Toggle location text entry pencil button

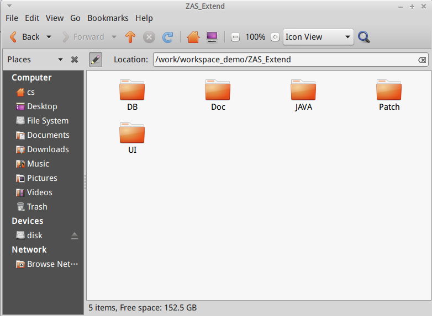pos(95,60)
